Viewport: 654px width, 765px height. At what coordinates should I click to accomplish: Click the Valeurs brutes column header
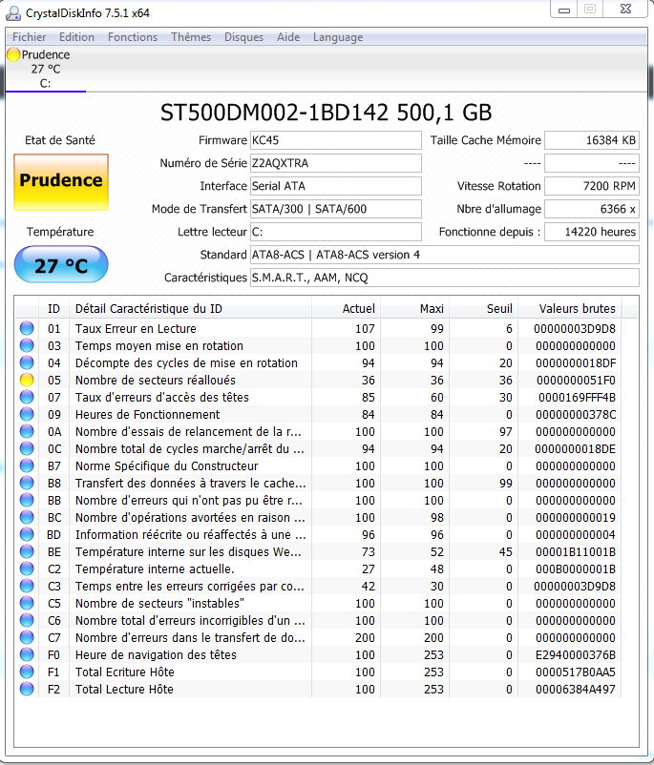coord(570,308)
